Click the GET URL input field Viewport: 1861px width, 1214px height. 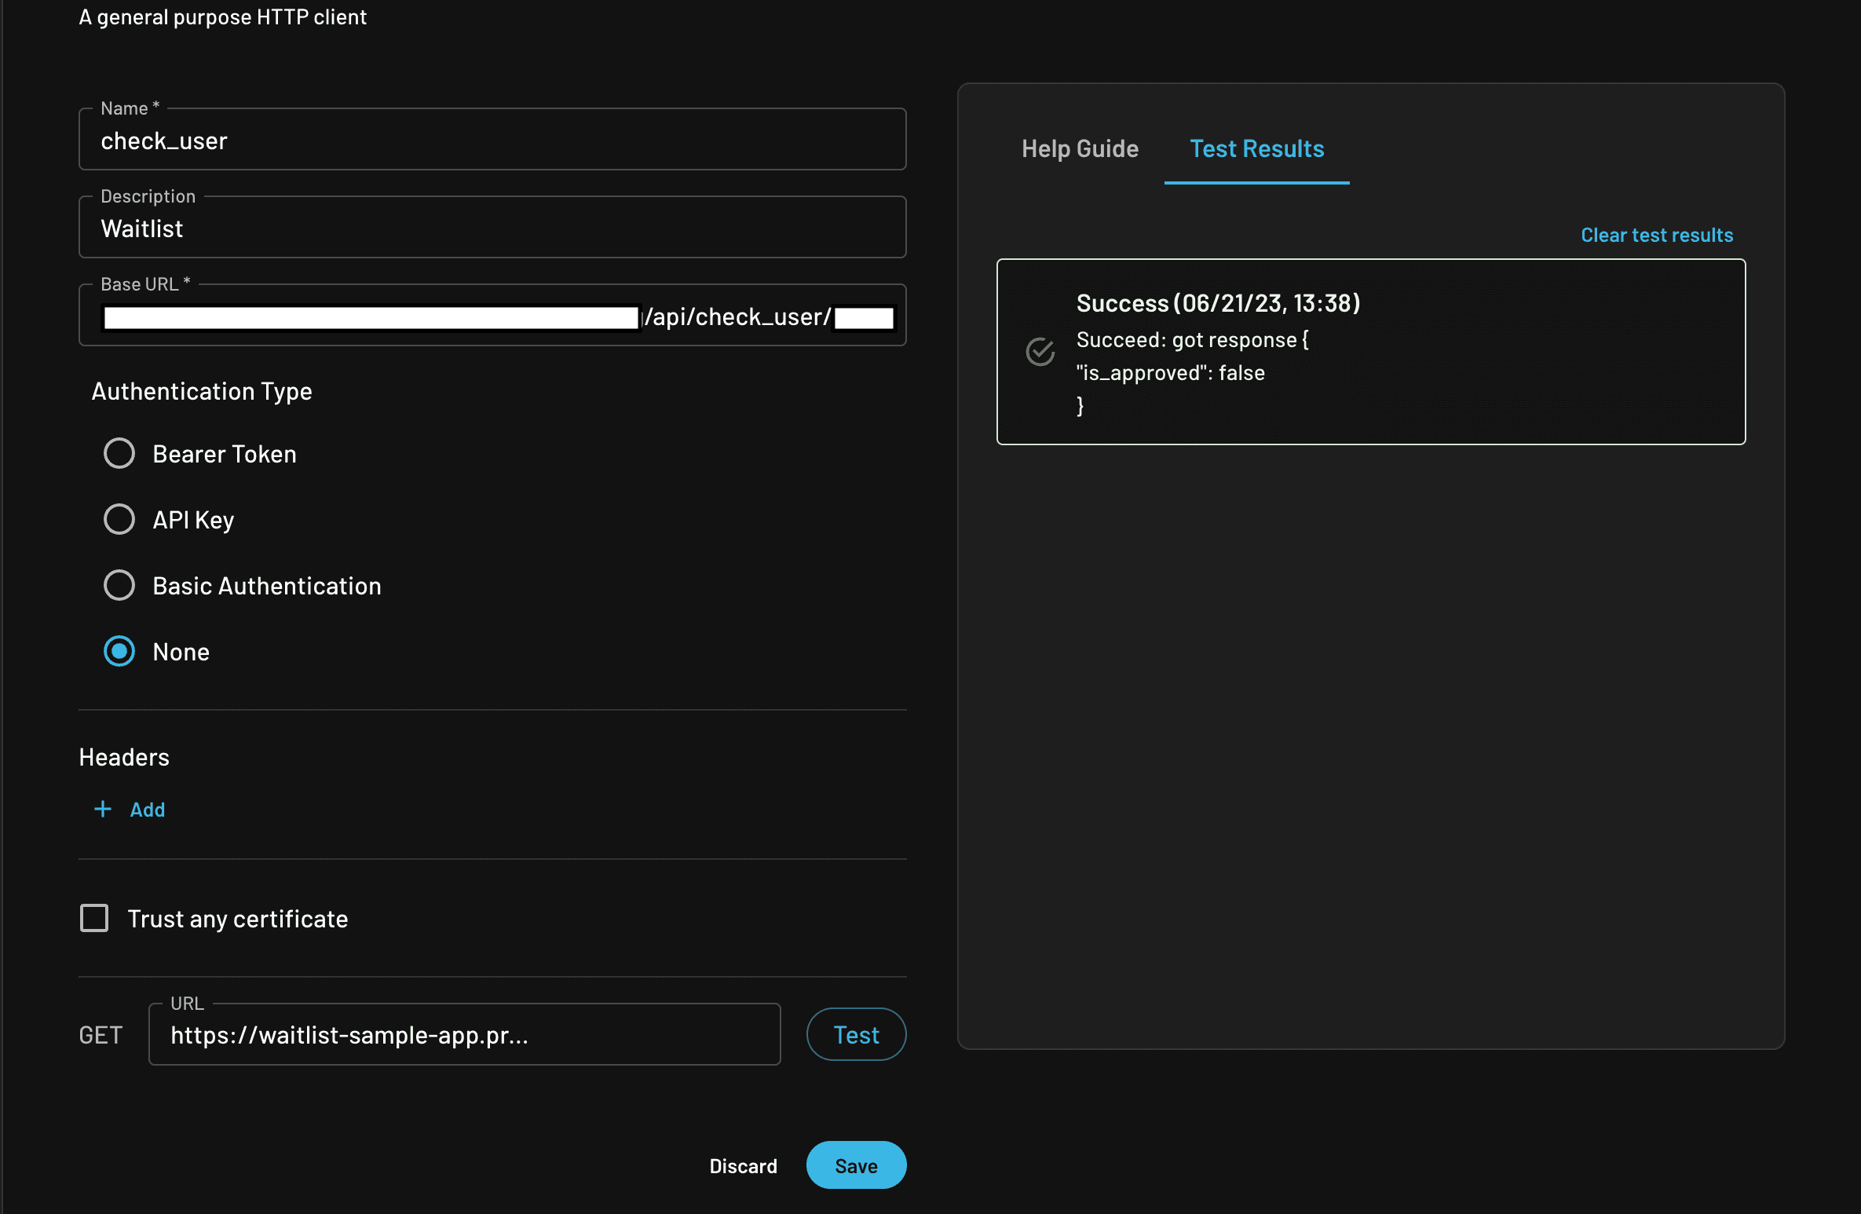[465, 1035]
